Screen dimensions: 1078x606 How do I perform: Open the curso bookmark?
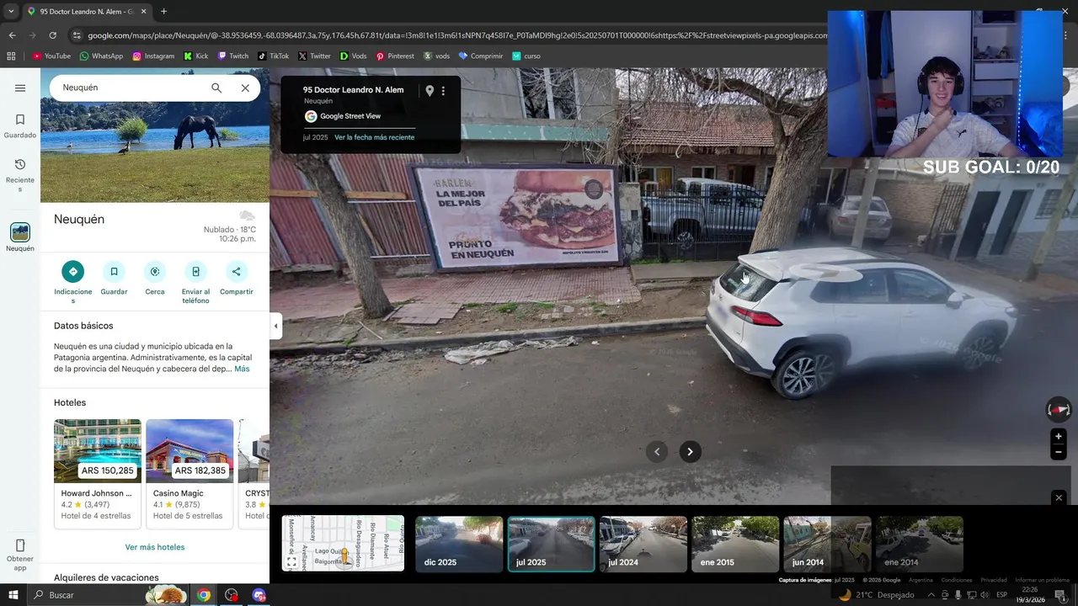tap(526, 56)
